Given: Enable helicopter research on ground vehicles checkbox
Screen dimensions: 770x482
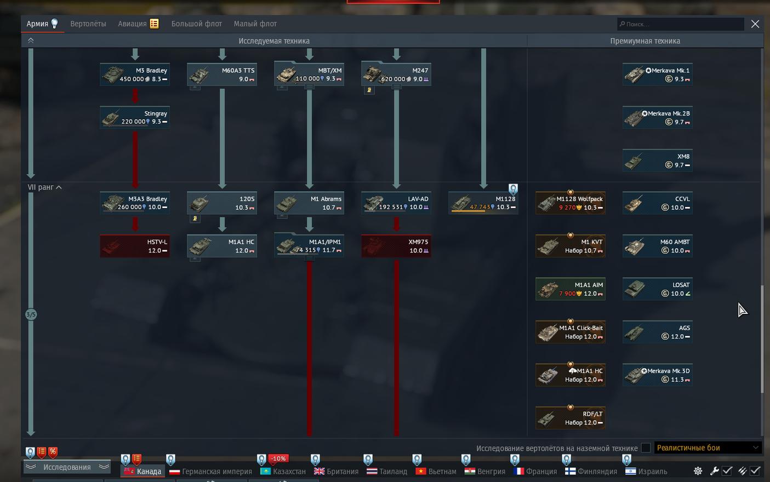Looking at the screenshot, I should [x=646, y=448].
